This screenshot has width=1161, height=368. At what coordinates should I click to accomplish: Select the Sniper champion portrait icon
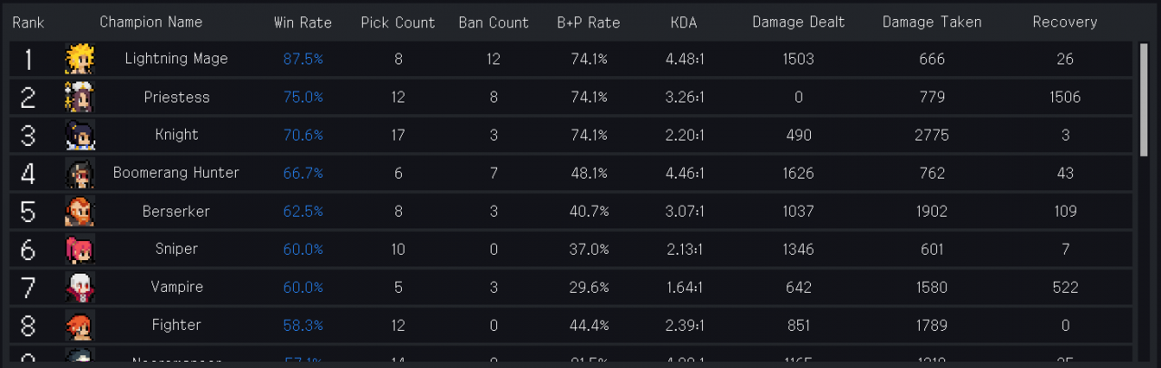click(x=80, y=249)
